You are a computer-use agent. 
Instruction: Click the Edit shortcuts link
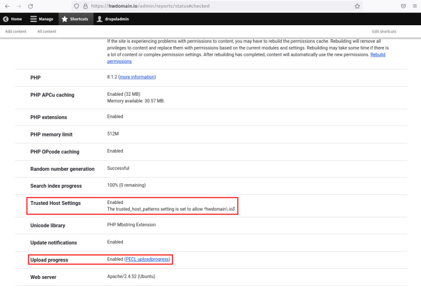pyautogui.click(x=384, y=31)
